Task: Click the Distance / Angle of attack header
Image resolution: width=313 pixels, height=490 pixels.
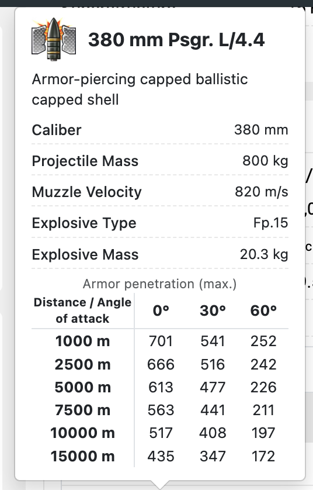Action: click(83, 310)
